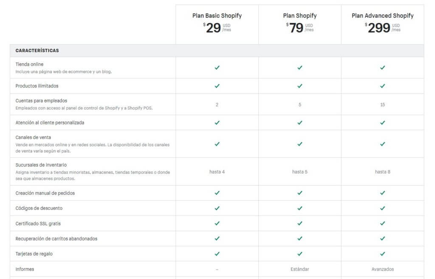This screenshot has width=435, height=279.
Task: Click the Plan Basic Shopify heading
Action: coord(217,16)
